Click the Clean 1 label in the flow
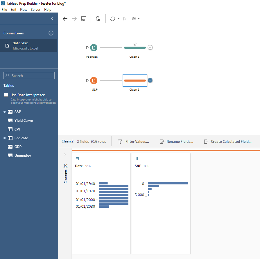 click(x=134, y=57)
